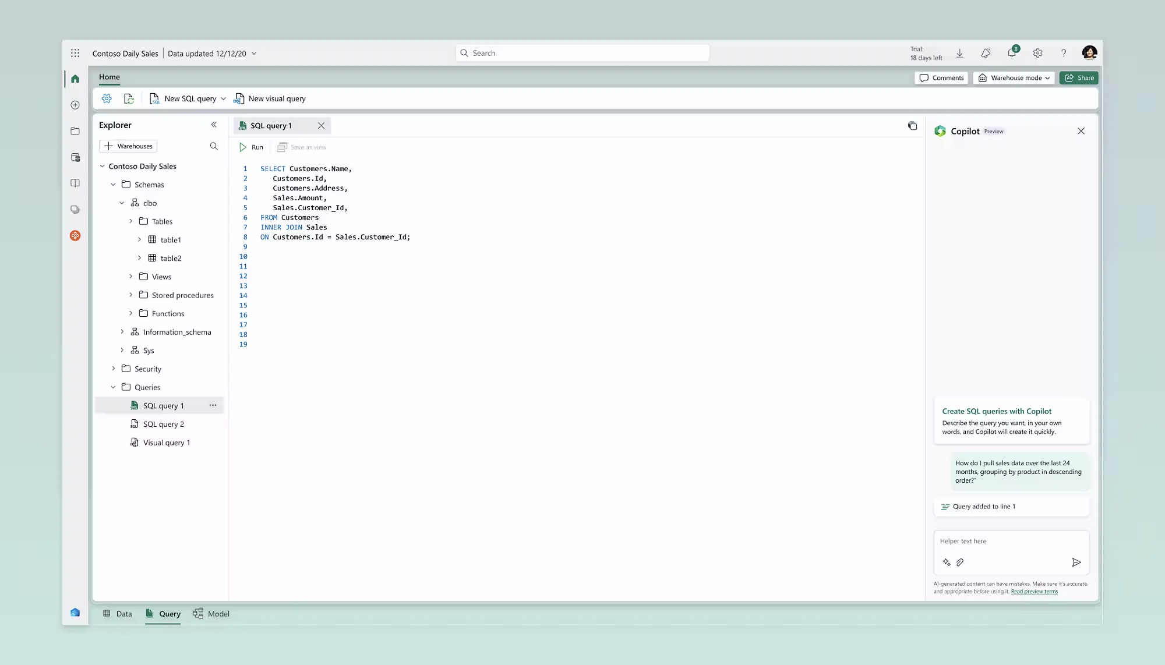This screenshot has width=1165, height=665.
Task: Collapse the Contoso Daily Sales tree node
Action: (x=103, y=166)
